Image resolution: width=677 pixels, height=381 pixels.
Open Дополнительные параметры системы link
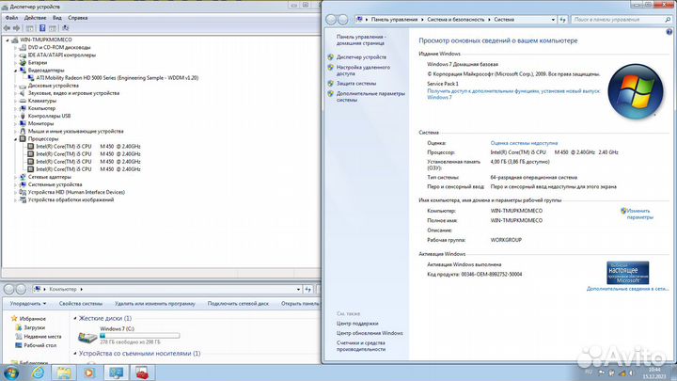[x=370, y=96]
